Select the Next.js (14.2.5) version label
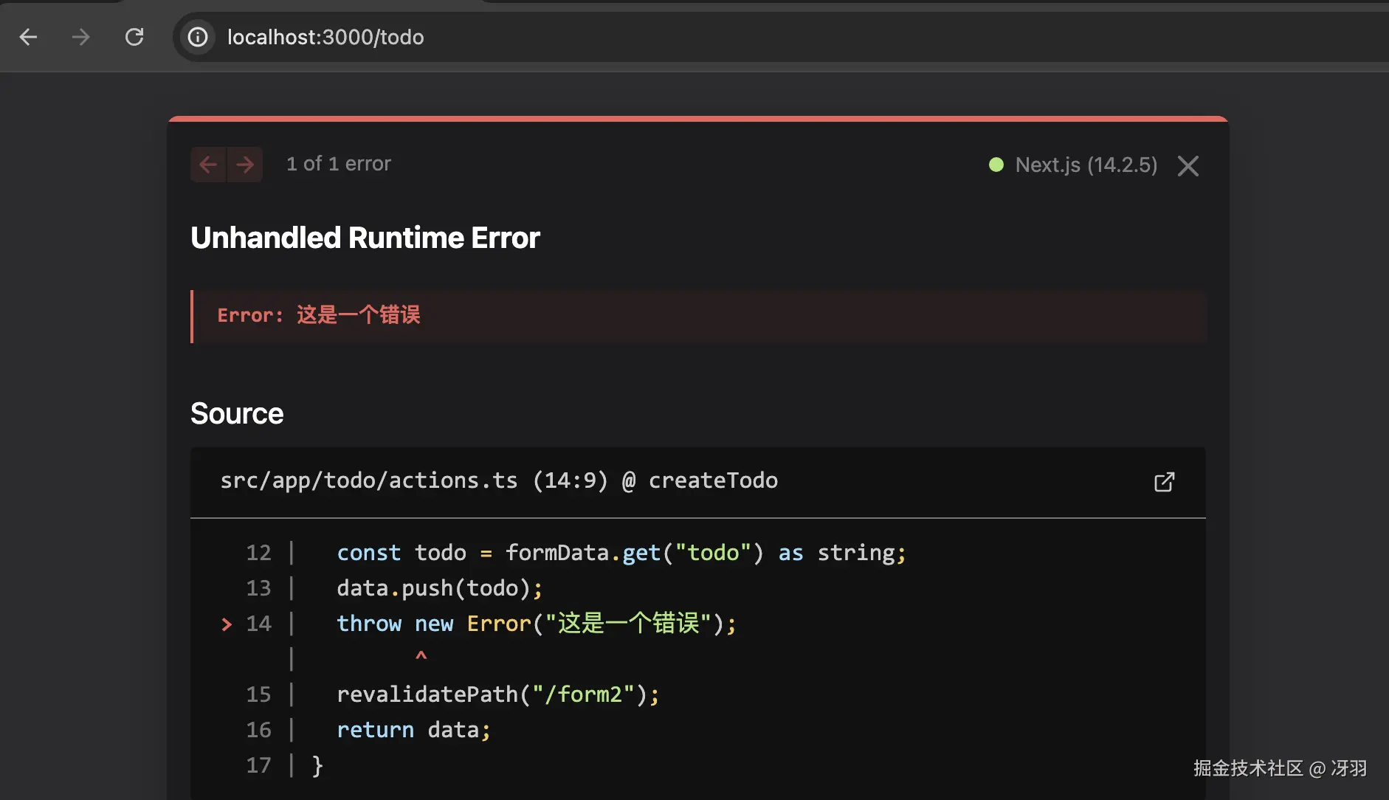The height and width of the screenshot is (800, 1389). pos(1086,165)
